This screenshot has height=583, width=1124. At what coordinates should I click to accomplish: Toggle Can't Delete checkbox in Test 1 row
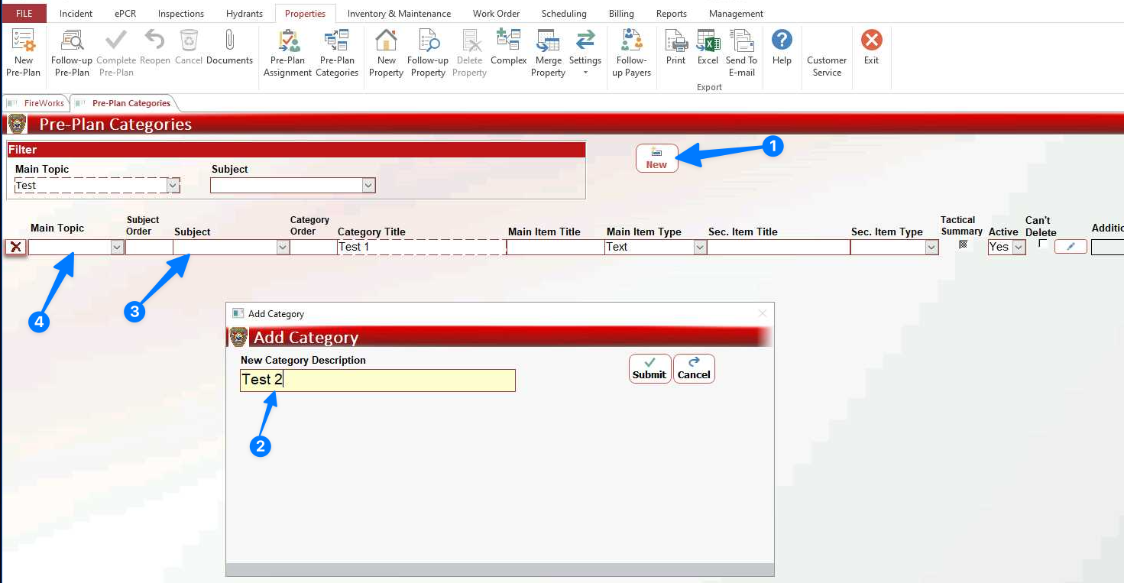(1043, 244)
